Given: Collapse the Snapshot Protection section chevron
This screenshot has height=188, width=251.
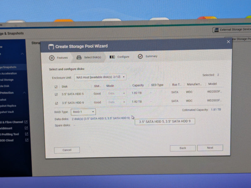Looking at the screenshot, I should 24,93.
